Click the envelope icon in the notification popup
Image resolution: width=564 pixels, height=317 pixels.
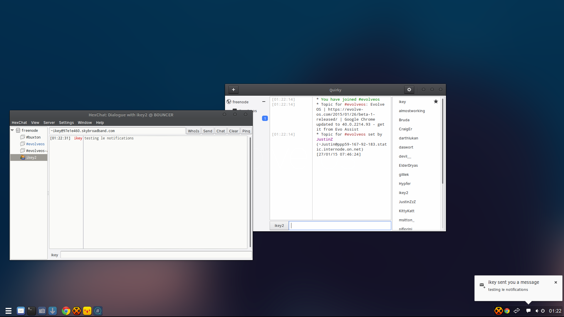482,285
